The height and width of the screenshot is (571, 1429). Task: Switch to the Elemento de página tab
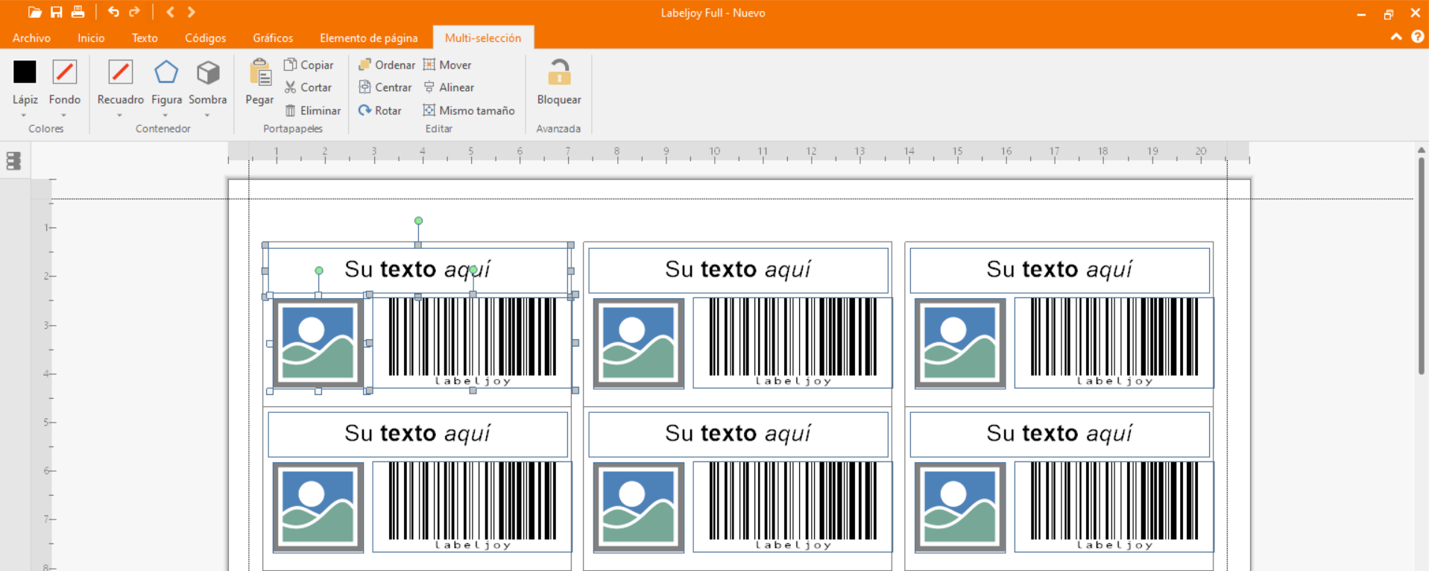(x=369, y=38)
